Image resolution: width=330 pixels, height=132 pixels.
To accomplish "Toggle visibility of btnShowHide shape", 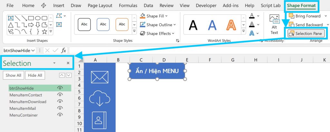I will tap(60, 88).
